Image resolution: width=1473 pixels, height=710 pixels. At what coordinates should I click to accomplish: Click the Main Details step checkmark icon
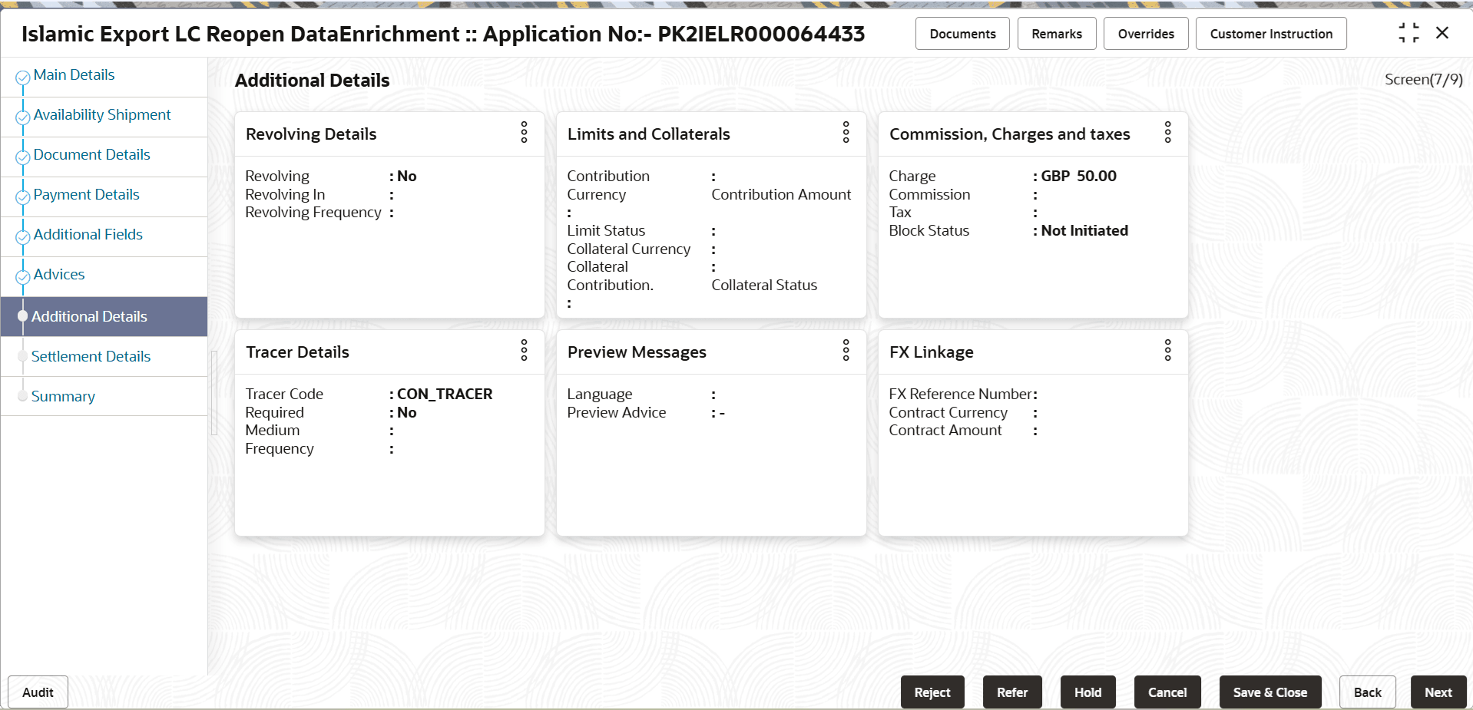(23, 78)
